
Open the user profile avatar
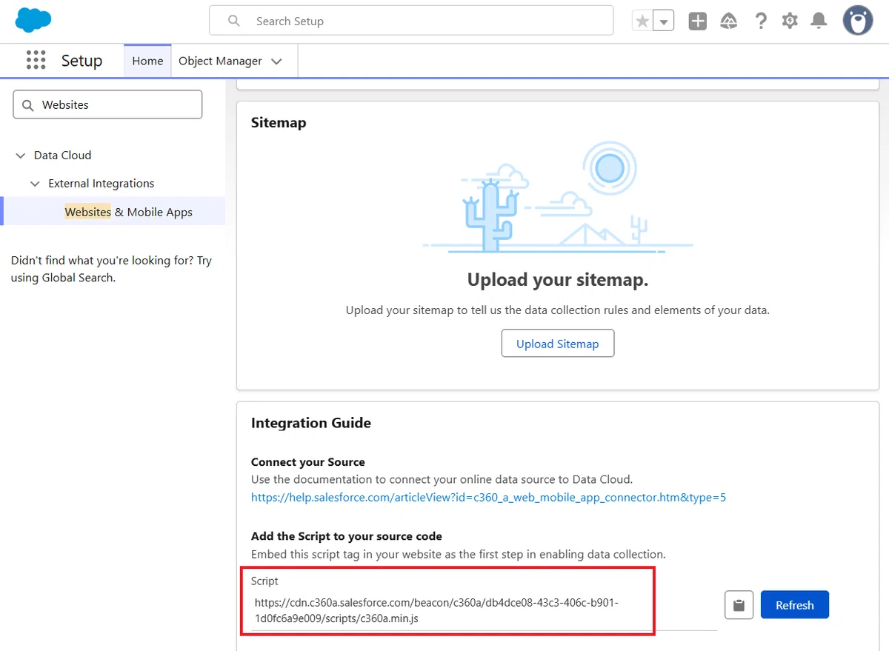pyautogui.click(x=858, y=21)
